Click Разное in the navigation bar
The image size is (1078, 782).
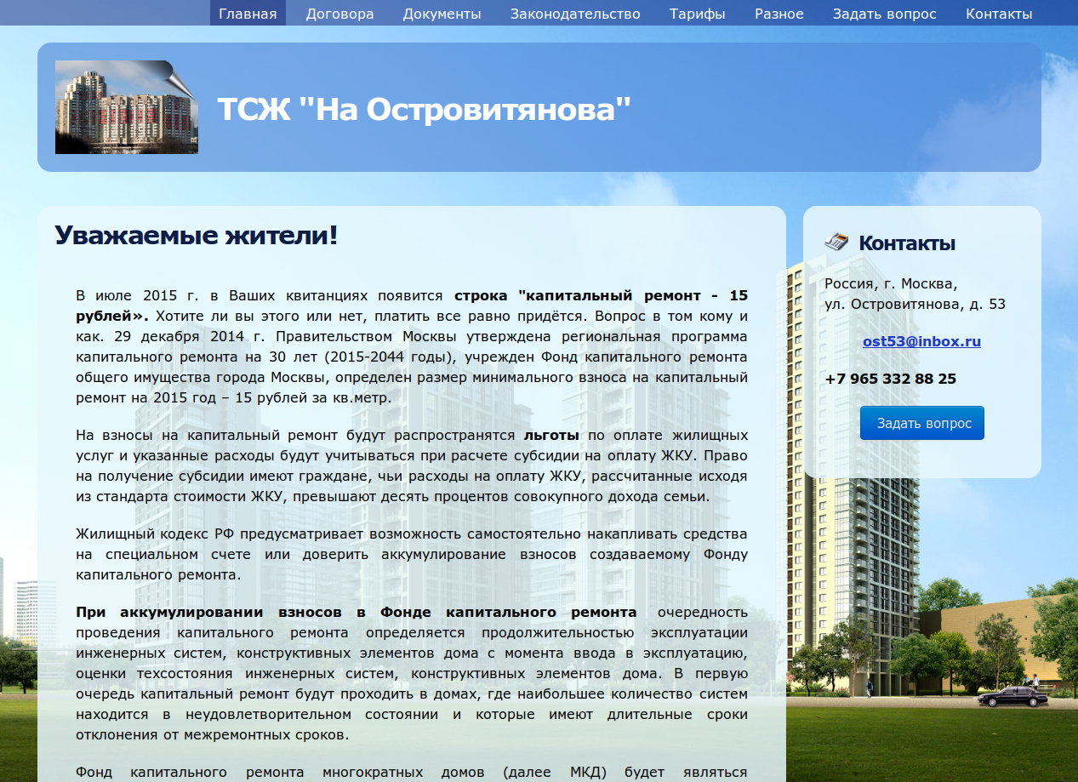779,14
